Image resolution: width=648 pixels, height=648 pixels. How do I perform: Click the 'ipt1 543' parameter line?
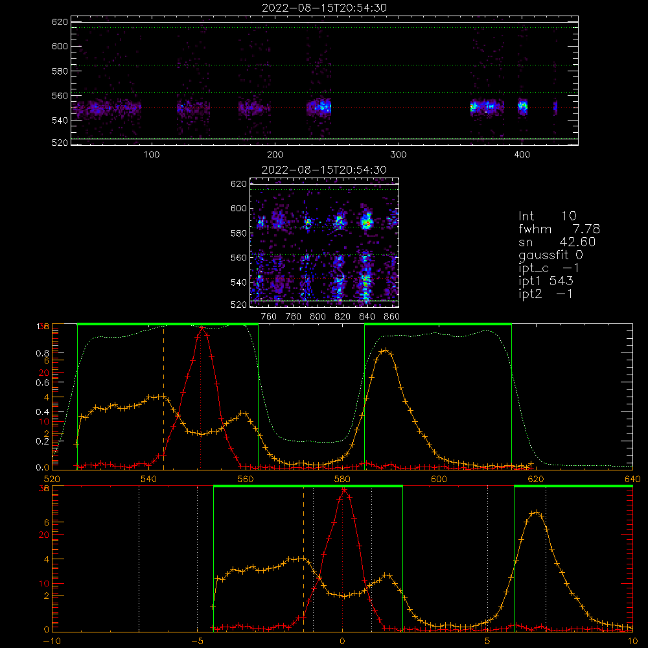(546, 281)
